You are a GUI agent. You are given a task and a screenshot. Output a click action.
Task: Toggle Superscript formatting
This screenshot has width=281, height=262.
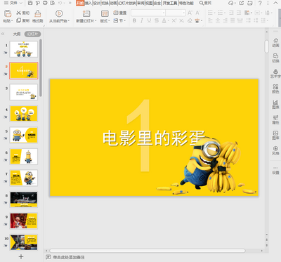[174, 20]
